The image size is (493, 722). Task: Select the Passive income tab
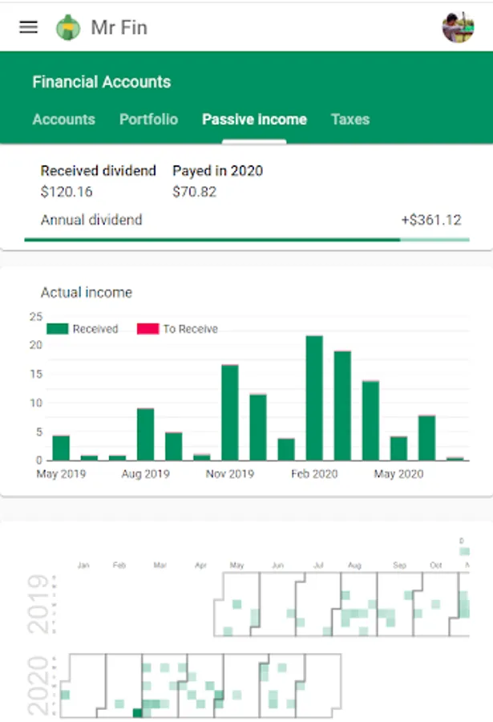pos(254,120)
